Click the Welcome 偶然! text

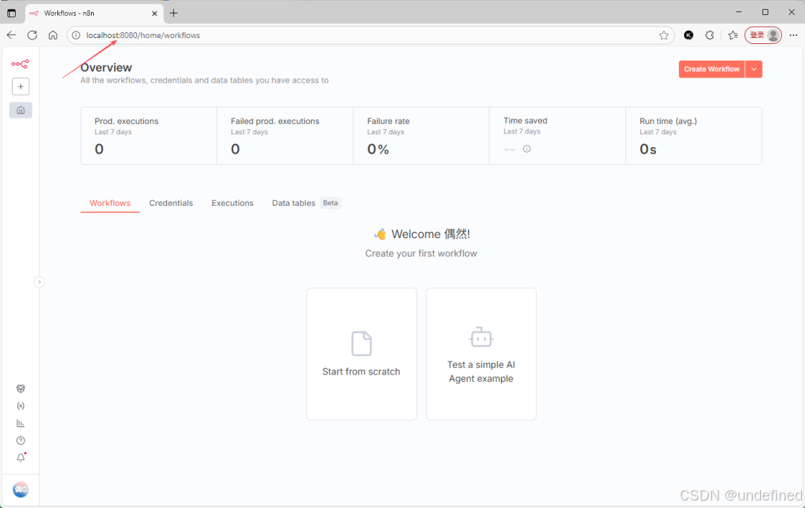(x=430, y=234)
